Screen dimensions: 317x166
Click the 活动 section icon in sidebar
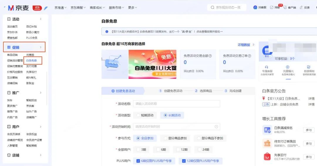[x=9, y=19]
